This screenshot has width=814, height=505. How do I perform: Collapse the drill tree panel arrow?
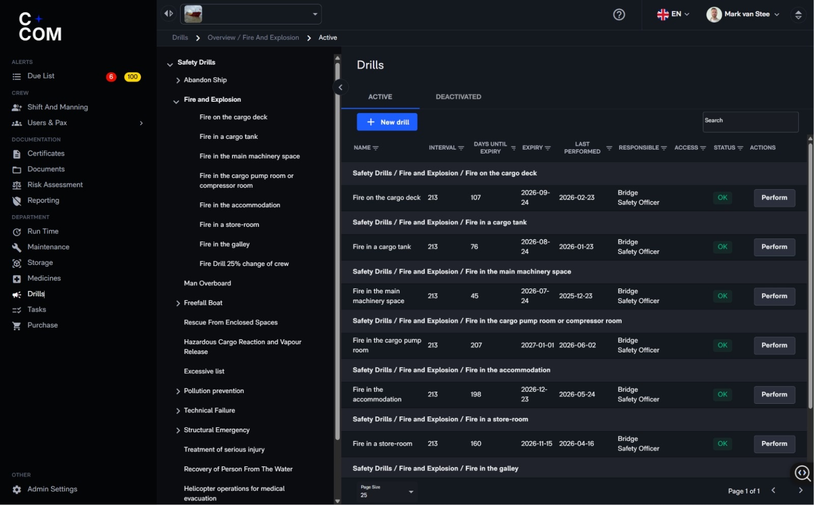(x=340, y=87)
